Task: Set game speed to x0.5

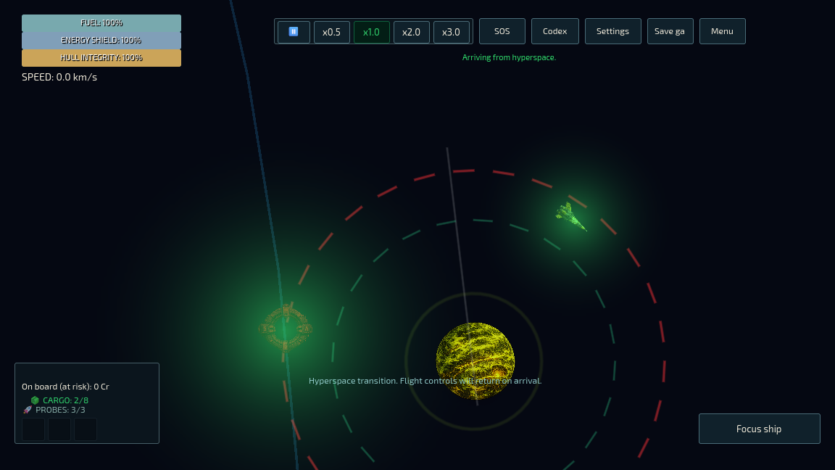Action: [331, 32]
